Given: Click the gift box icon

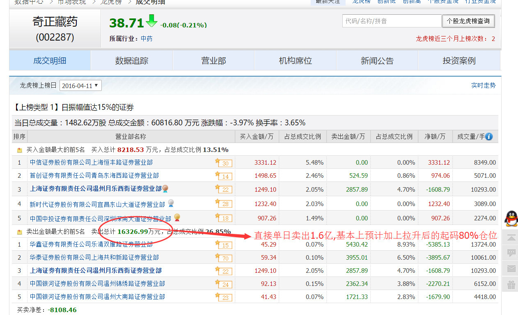Looking at the screenshot, I should click(x=511, y=284).
